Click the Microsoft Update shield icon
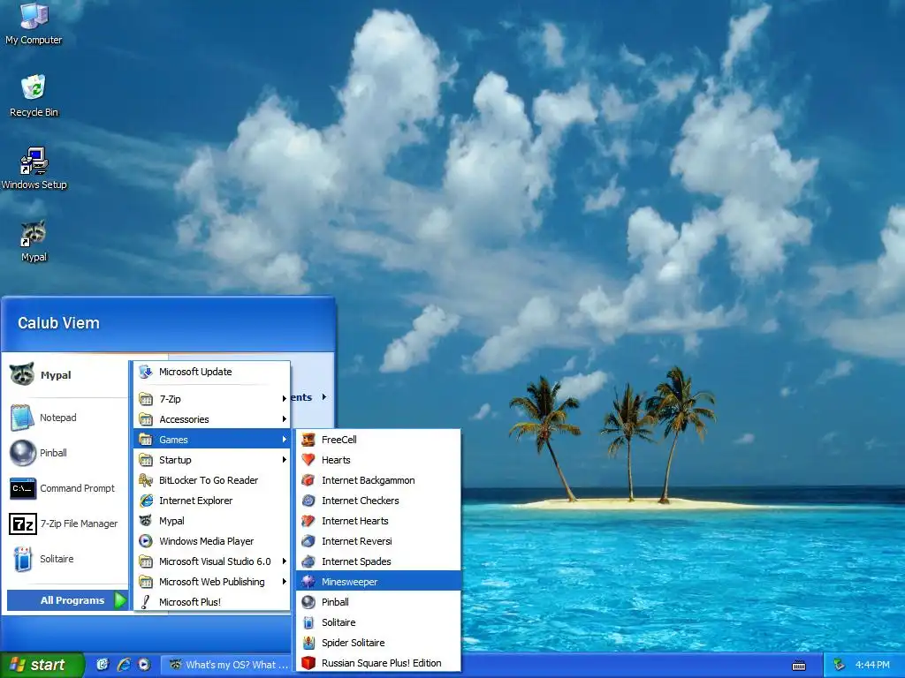This screenshot has width=905, height=678. 146,372
